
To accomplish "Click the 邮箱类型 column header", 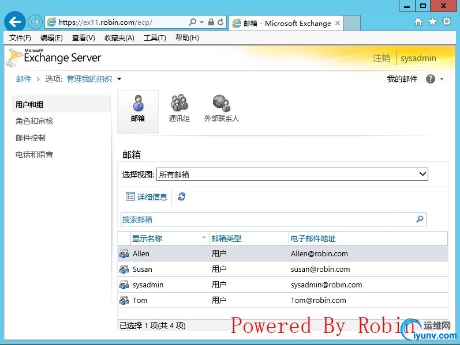I will [x=249, y=238].
